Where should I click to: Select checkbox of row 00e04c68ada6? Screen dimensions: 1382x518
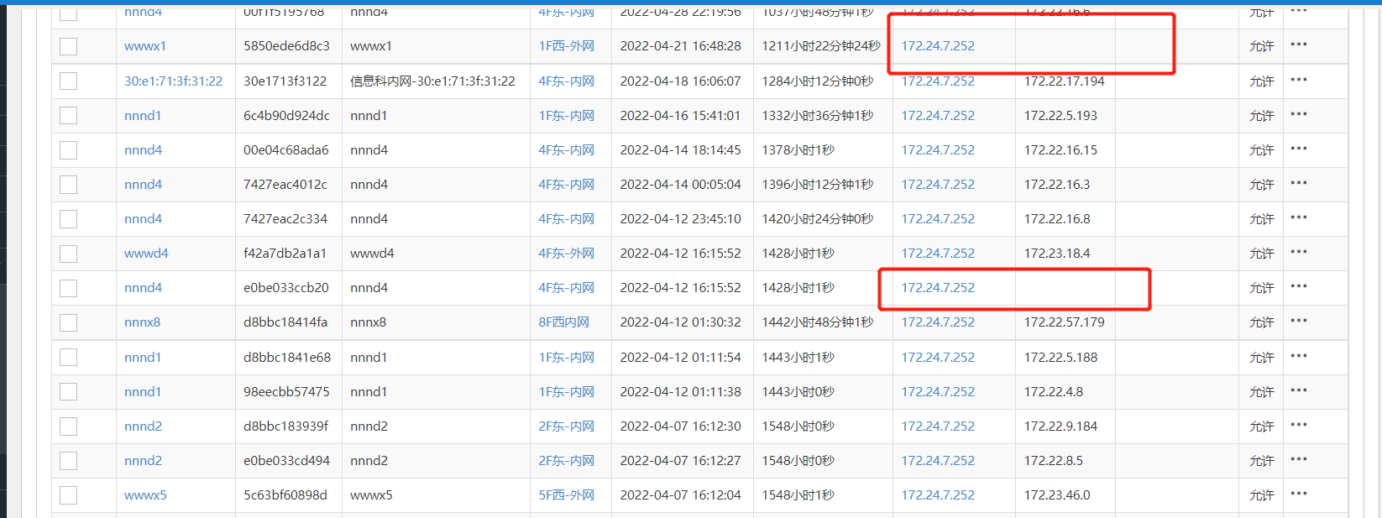[69, 150]
